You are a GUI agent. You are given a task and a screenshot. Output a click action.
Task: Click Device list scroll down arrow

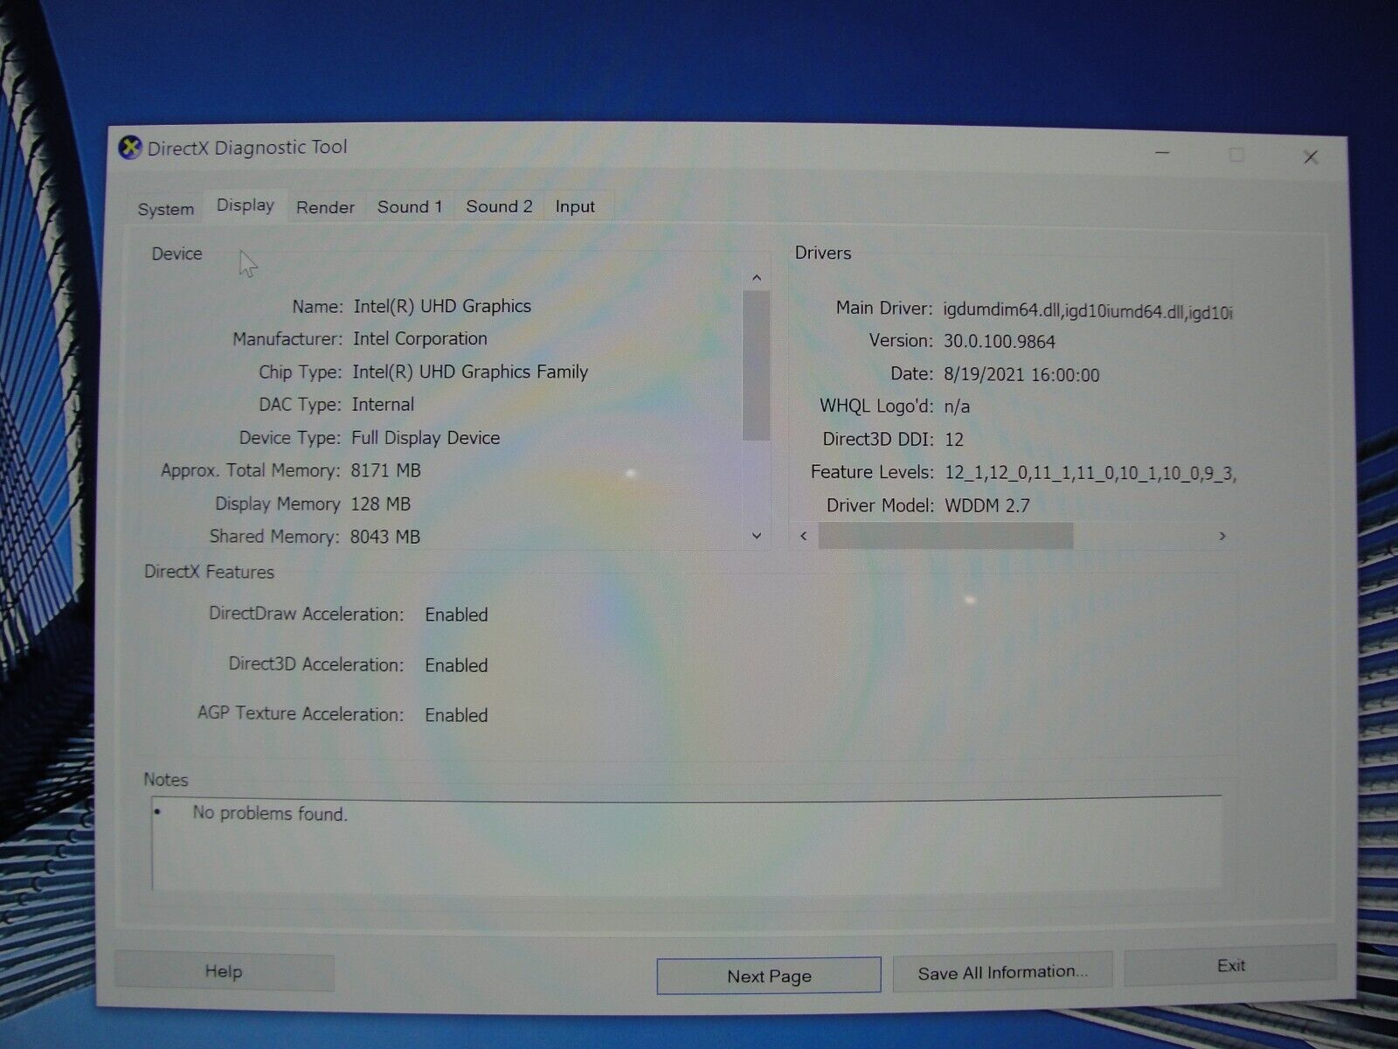757,535
